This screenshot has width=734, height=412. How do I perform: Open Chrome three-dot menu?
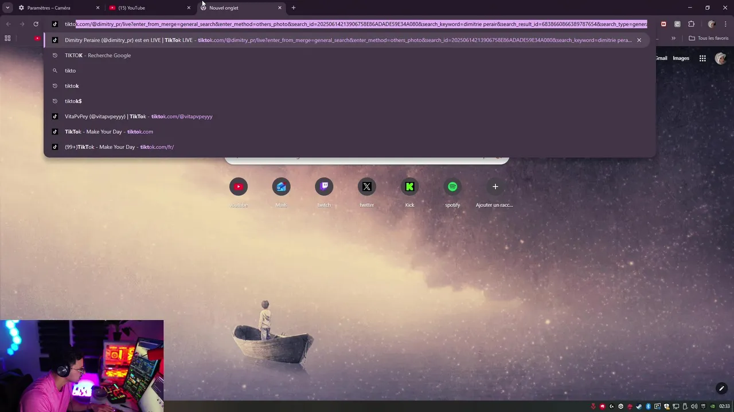[x=725, y=24]
